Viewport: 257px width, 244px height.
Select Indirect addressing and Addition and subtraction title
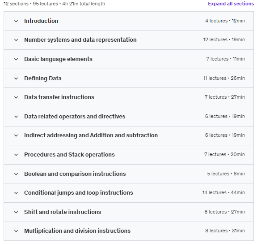tap(91, 135)
